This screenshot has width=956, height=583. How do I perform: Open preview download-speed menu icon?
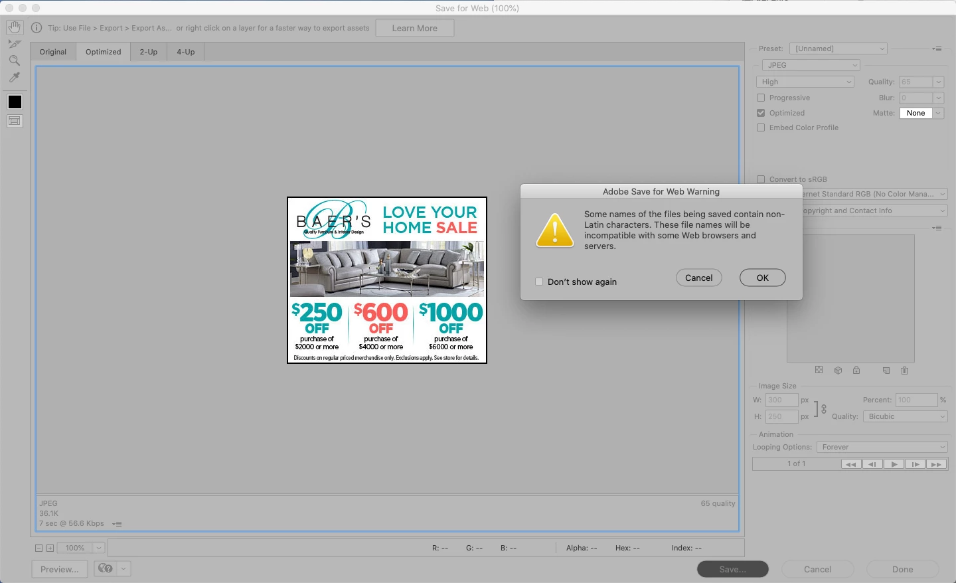point(117,524)
